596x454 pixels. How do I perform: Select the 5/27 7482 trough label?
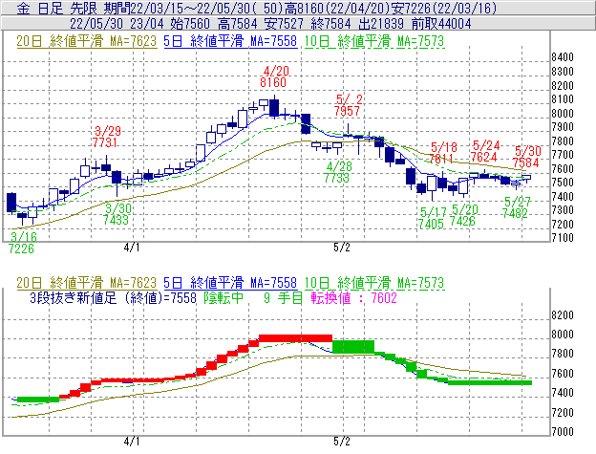point(516,207)
